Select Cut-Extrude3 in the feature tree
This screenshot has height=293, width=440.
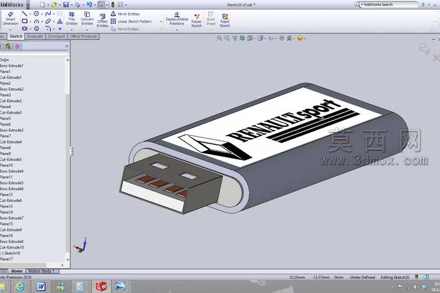(11, 112)
